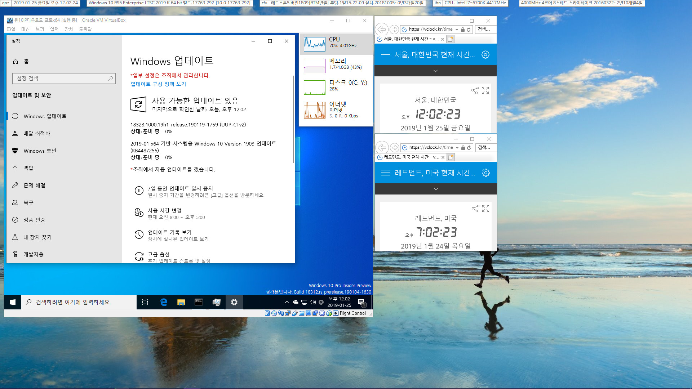The image size is (692, 389).
Task: Click share icon on Seoul clock card
Action: click(x=475, y=90)
